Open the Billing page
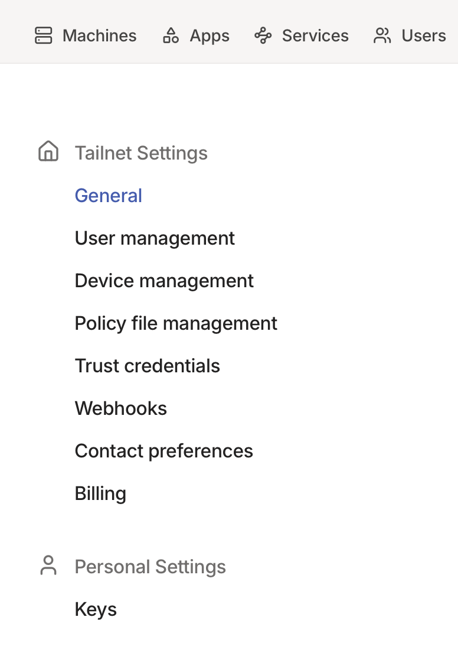This screenshot has height=669, width=458. coord(100,493)
